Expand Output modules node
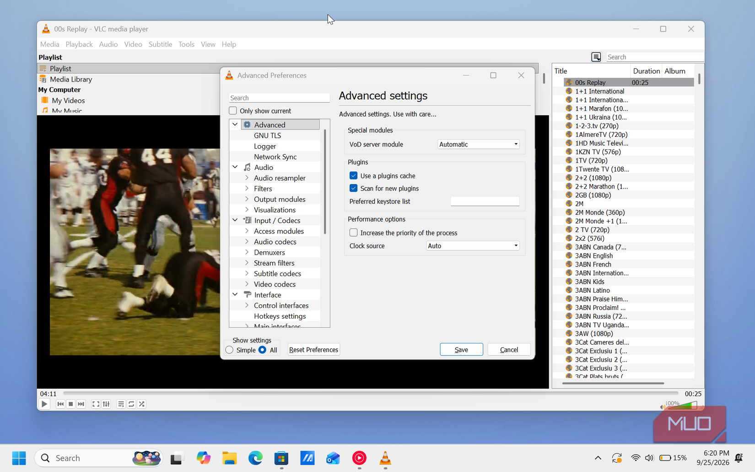The image size is (755, 472). (x=247, y=199)
